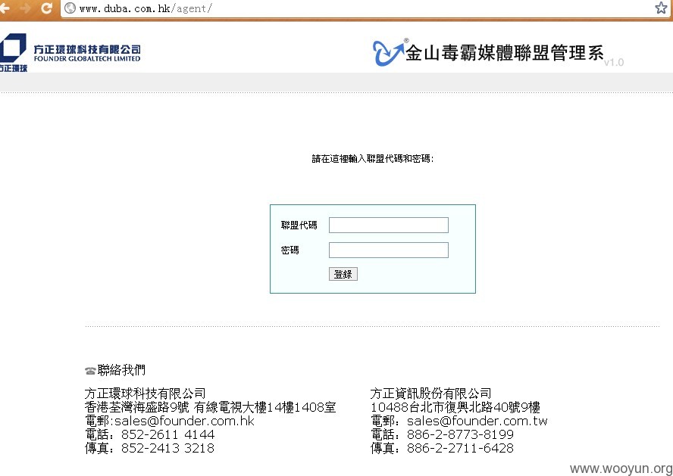673x476 pixels.
Task: Click the Founder Globaltech Limited logo
Action: click(x=70, y=52)
